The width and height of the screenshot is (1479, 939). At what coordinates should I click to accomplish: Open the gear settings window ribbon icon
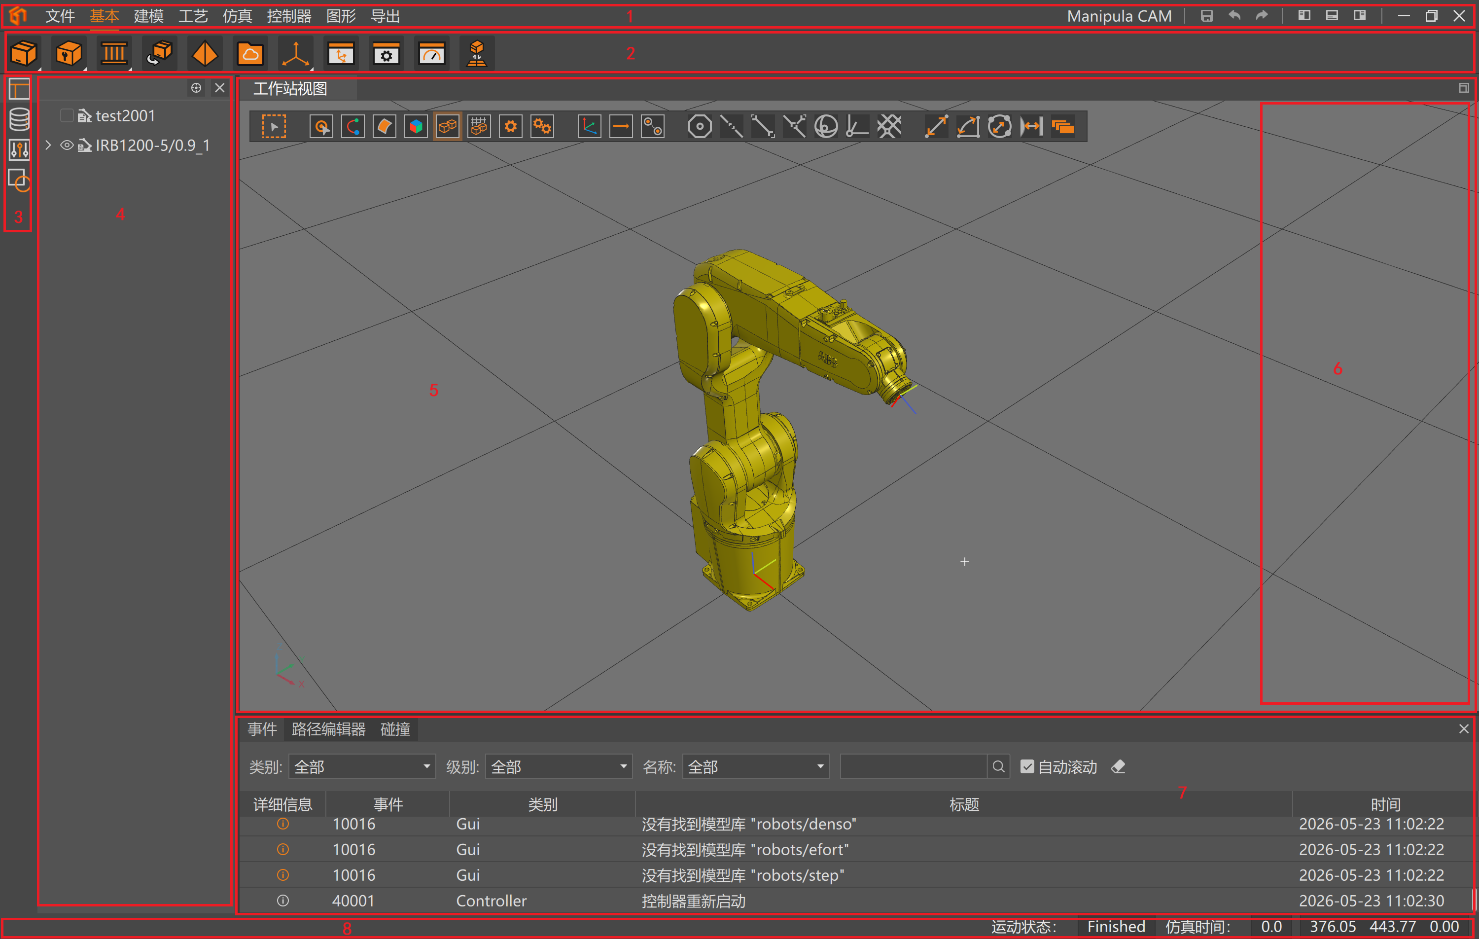pos(387,53)
